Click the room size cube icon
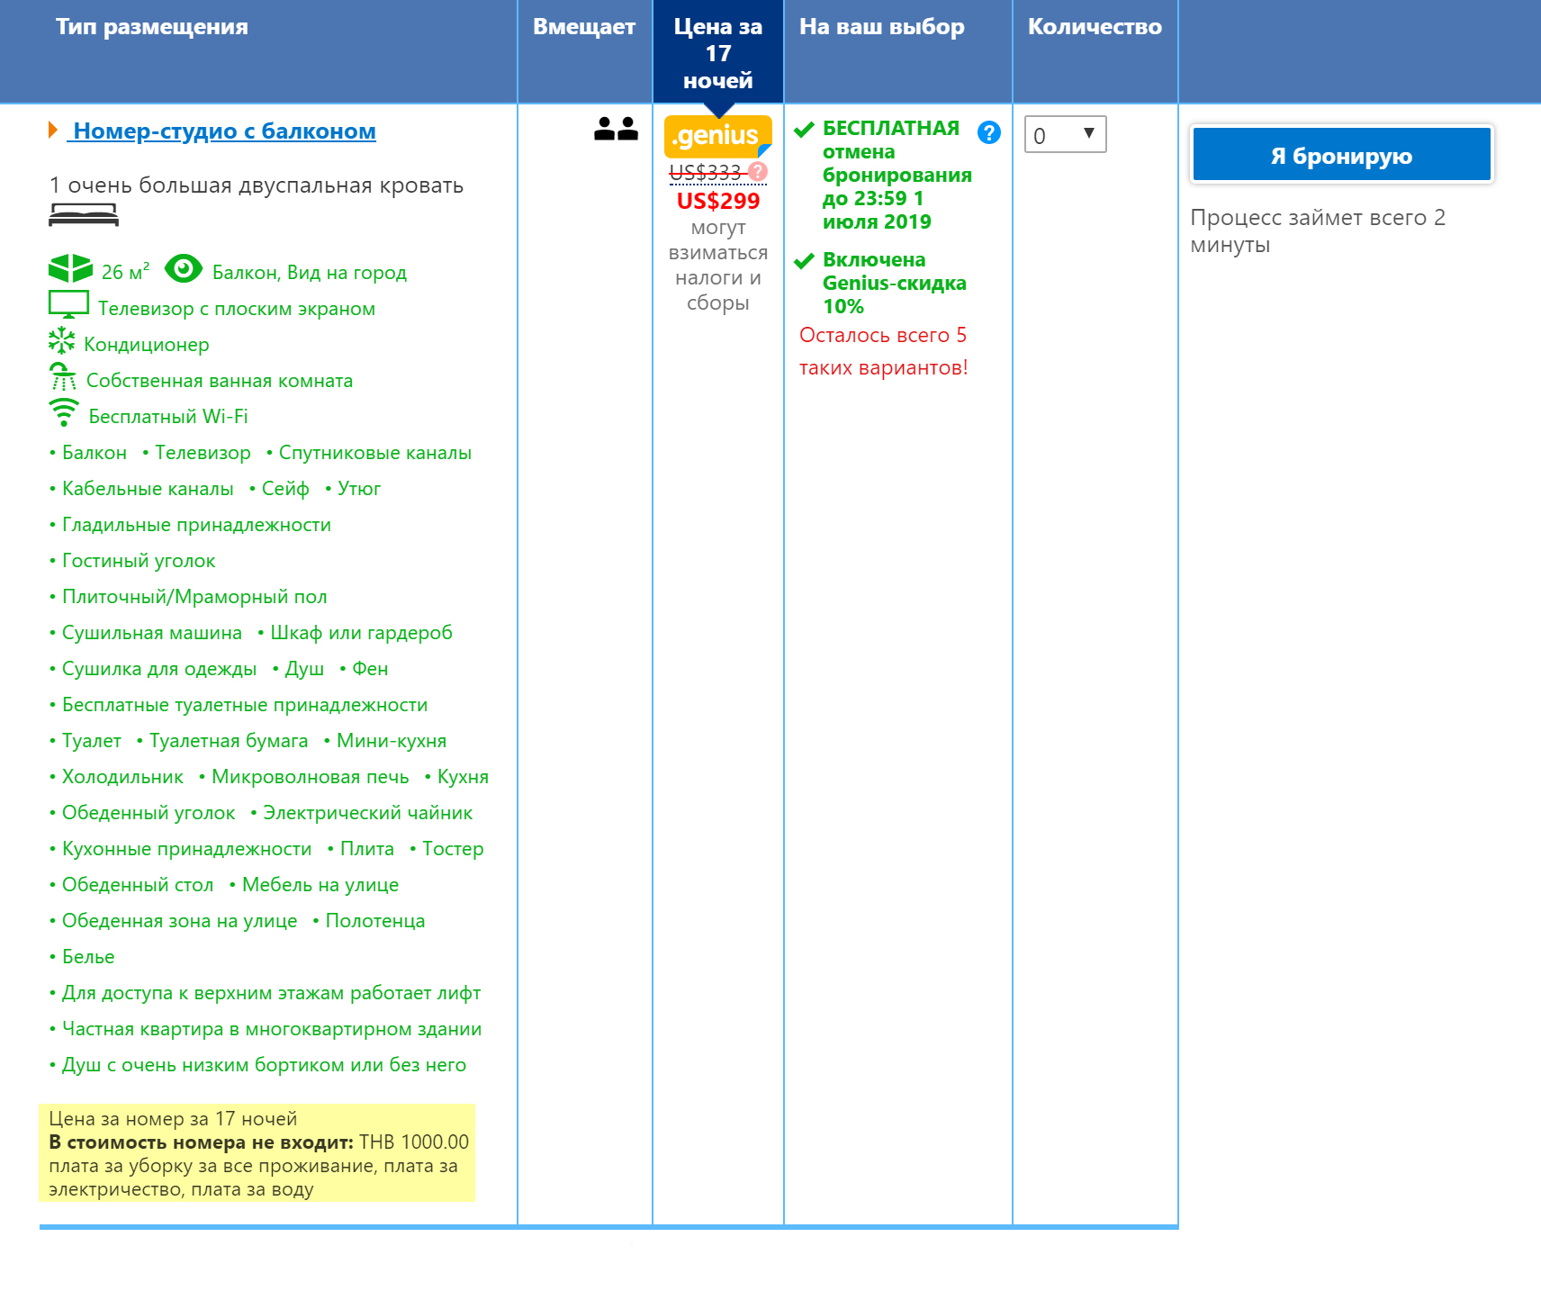 point(70,268)
